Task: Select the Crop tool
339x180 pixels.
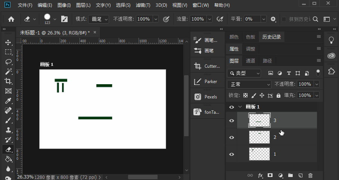Action: click(8, 81)
